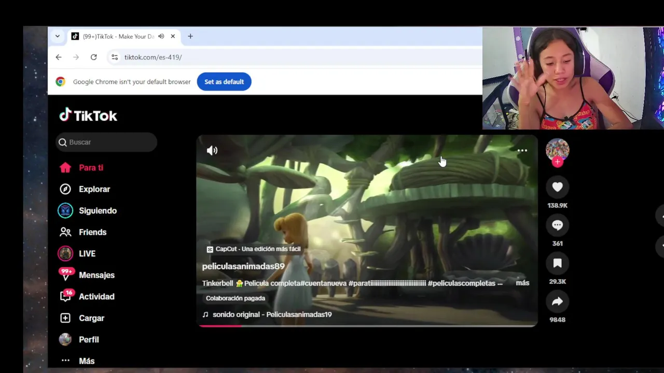Screen dimensions: 664x373
Task: Open the Friends icon in sidebar
Action: click(x=65, y=232)
